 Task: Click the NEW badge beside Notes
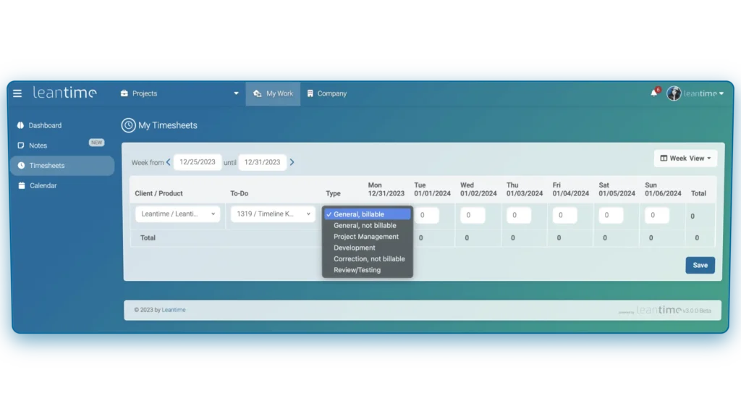(96, 143)
